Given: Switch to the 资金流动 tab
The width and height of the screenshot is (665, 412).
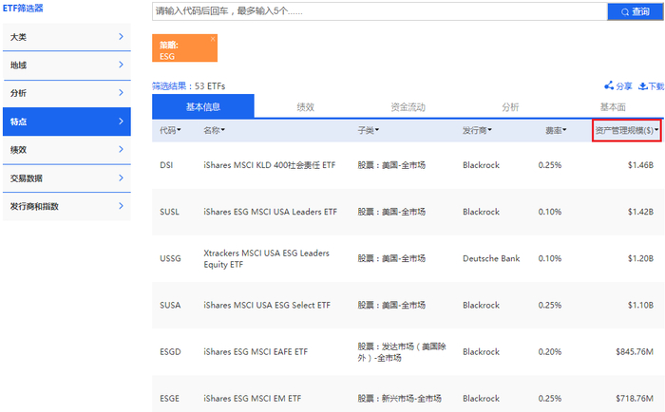Looking at the screenshot, I should pyautogui.click(x=408, y=107).
